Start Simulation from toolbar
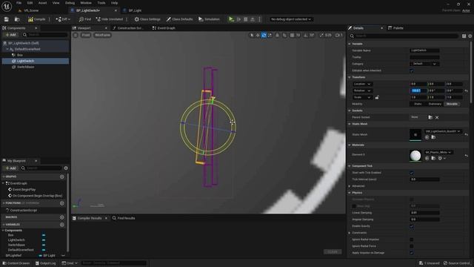The width and height of the screenshot is (474, 267). (209, 19)
